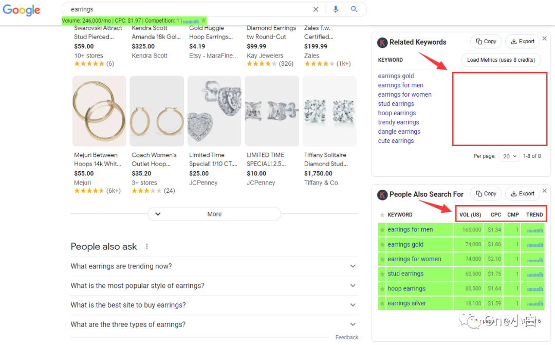Copy the Related Keywords list

tap(486, 42)
